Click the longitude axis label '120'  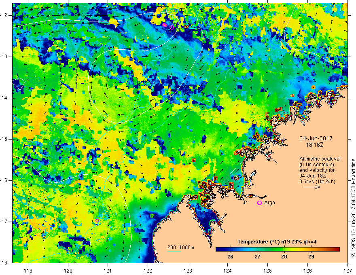click(68, 271)
